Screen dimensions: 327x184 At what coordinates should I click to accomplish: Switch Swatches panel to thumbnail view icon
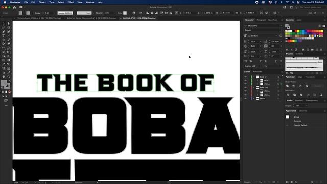324,26
